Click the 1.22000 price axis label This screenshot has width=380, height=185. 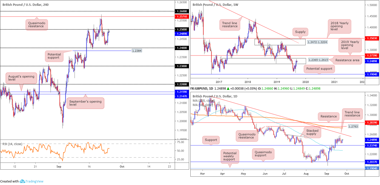pyautogui.click(x=181, y=84)
